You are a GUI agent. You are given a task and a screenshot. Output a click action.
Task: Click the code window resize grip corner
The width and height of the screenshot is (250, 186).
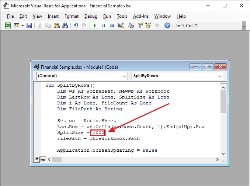click(224, 160)
